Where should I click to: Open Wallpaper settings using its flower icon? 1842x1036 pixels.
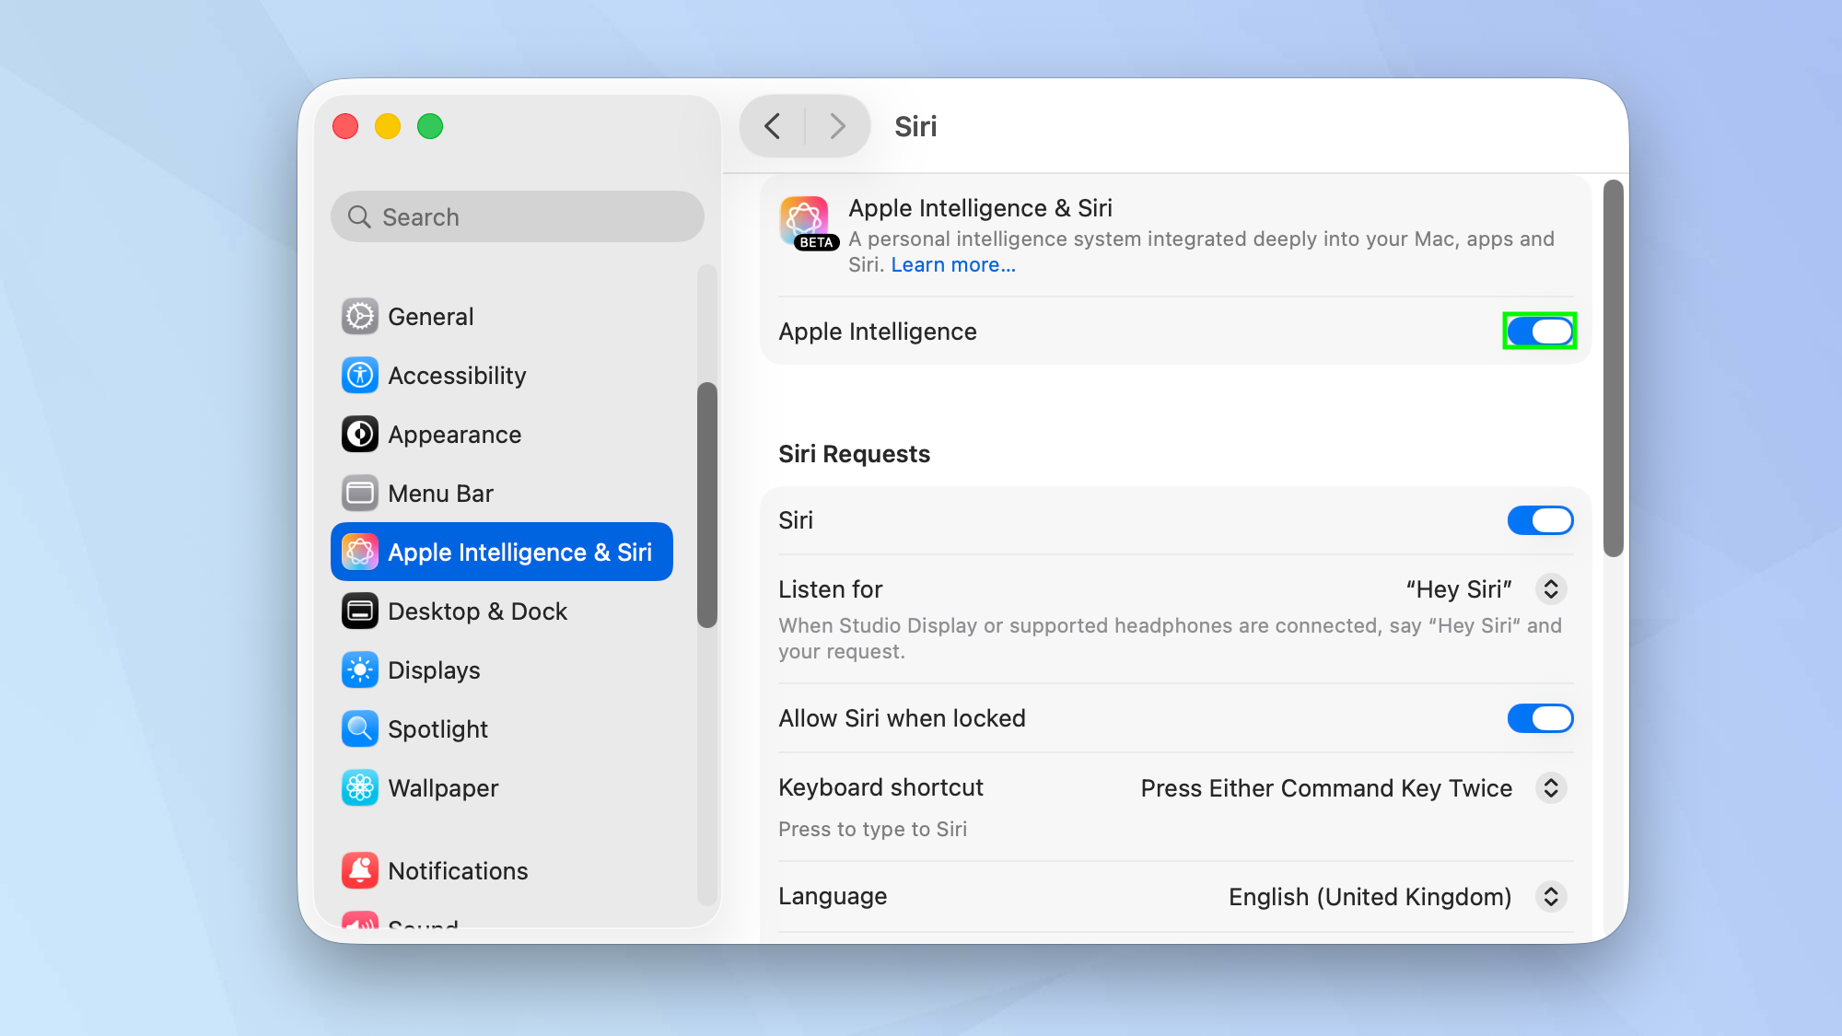tap(359, 787)
